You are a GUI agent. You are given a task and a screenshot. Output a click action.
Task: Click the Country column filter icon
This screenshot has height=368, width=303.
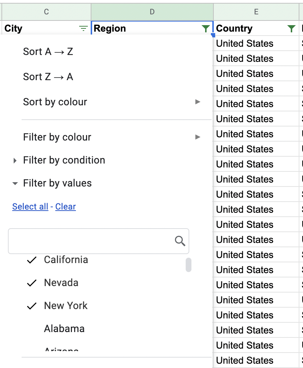pyautogui.click(x=291, y=29)
